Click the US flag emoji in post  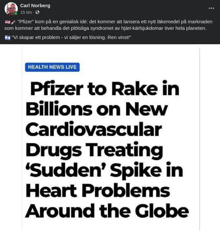(x=8, y=22)
